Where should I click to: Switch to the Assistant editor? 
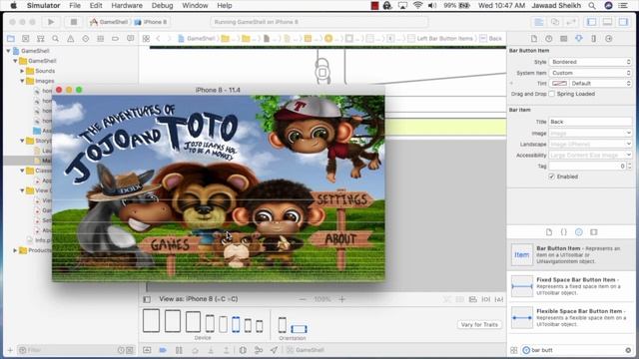click(555, 22)
